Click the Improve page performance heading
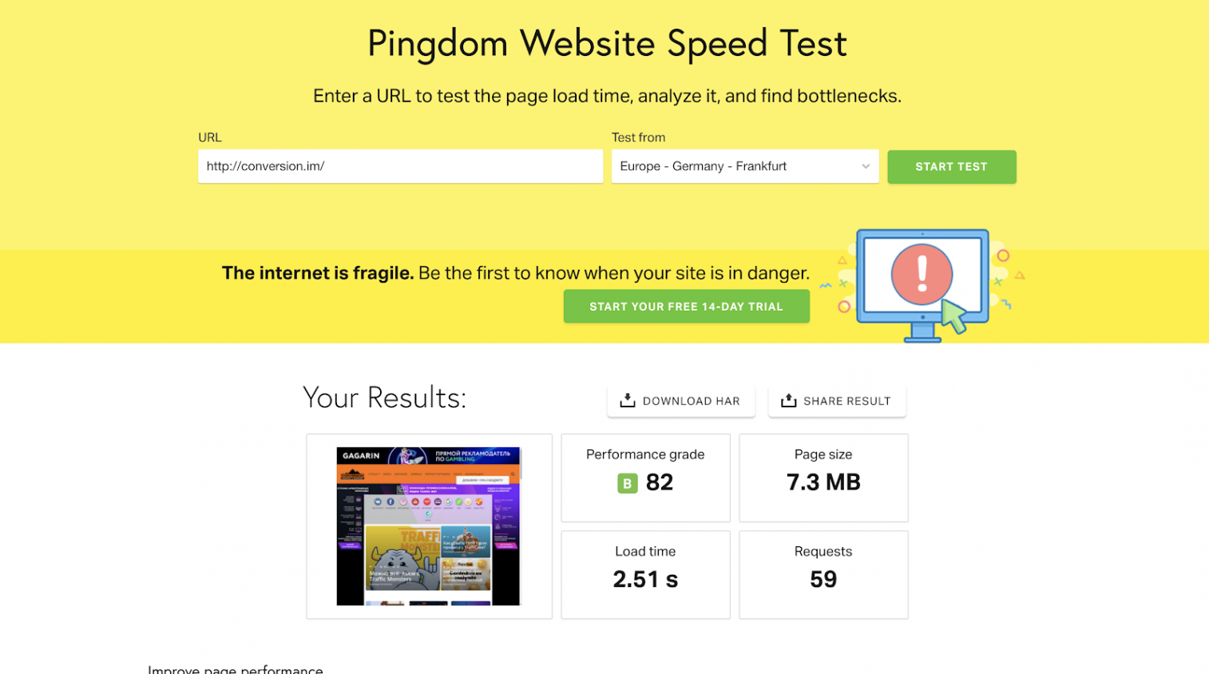This screenshot has height=674, width=1209. pos(236,669)
